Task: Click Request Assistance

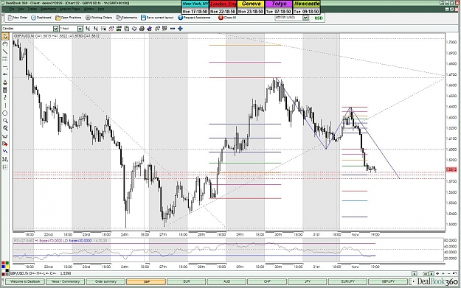Action: 194,18
